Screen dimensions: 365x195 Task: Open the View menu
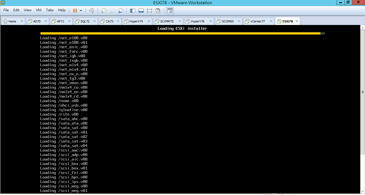coord(27,10)
